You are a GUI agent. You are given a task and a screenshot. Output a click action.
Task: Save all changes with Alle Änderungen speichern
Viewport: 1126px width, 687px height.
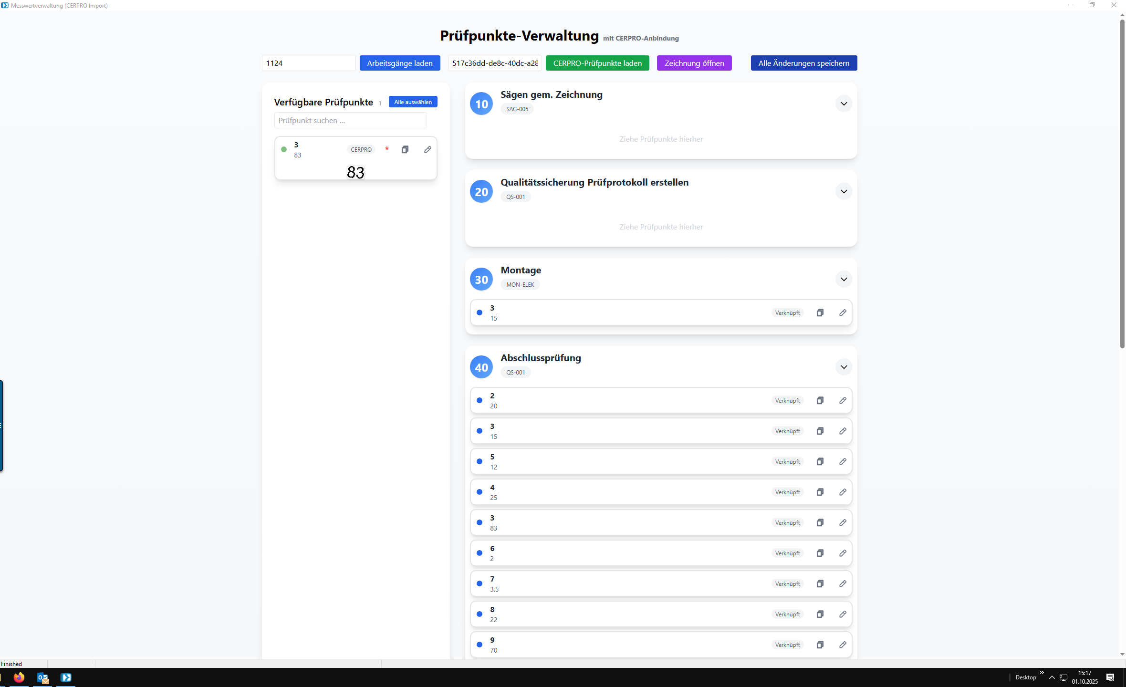point(803,63)
